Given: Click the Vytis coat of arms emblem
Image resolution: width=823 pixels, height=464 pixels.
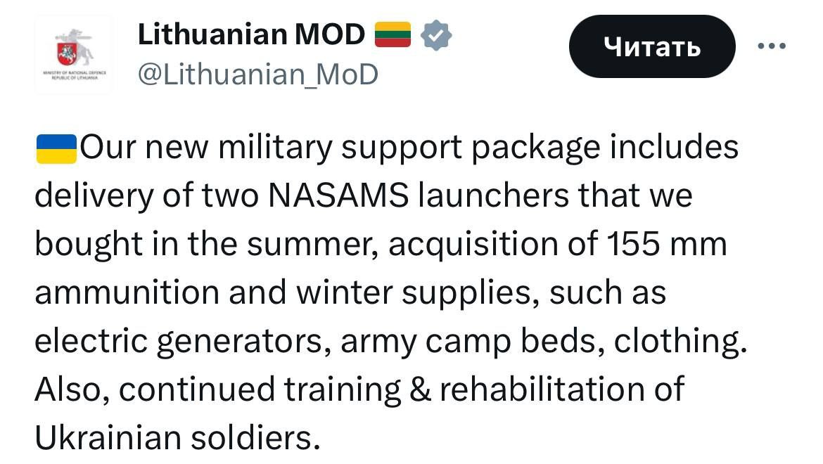Looking at the screenshot, I should 70,49.
